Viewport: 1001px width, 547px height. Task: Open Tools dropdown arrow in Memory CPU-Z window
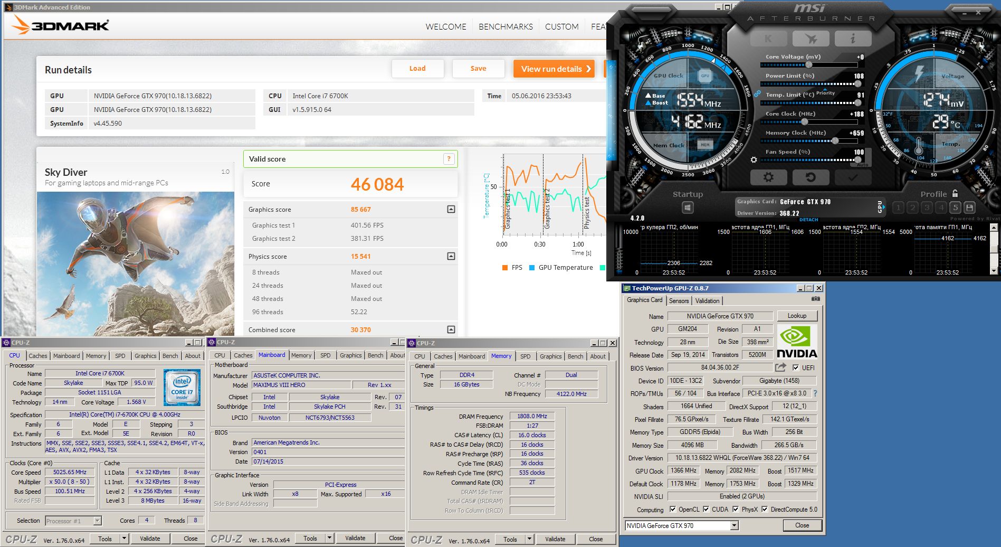530,539
